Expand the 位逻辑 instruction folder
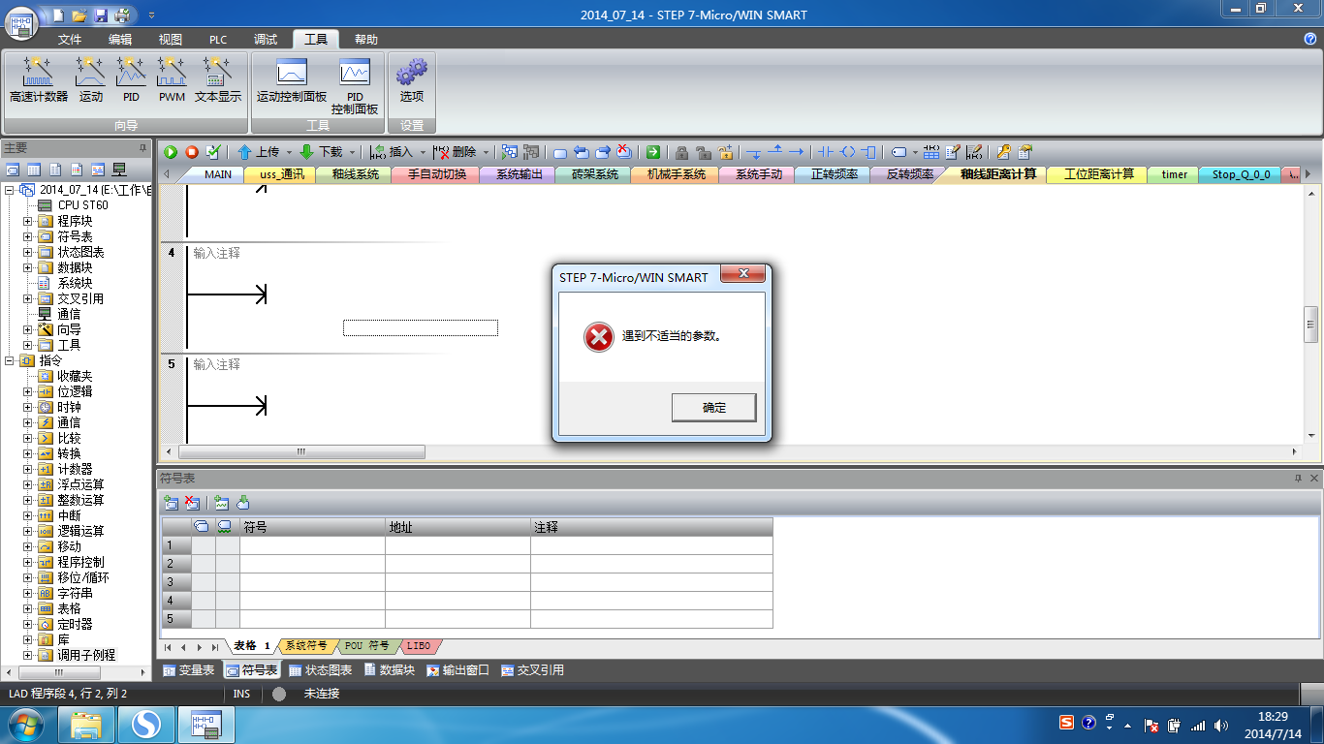 click(28, 391)
